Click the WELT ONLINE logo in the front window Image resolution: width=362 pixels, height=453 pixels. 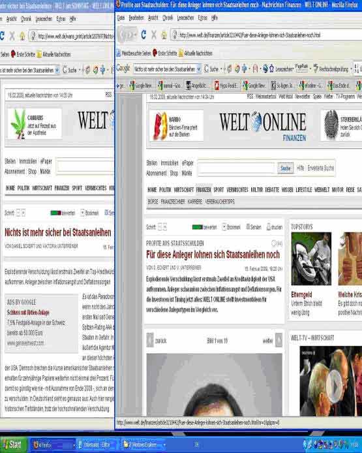click(x=262, y=122)
